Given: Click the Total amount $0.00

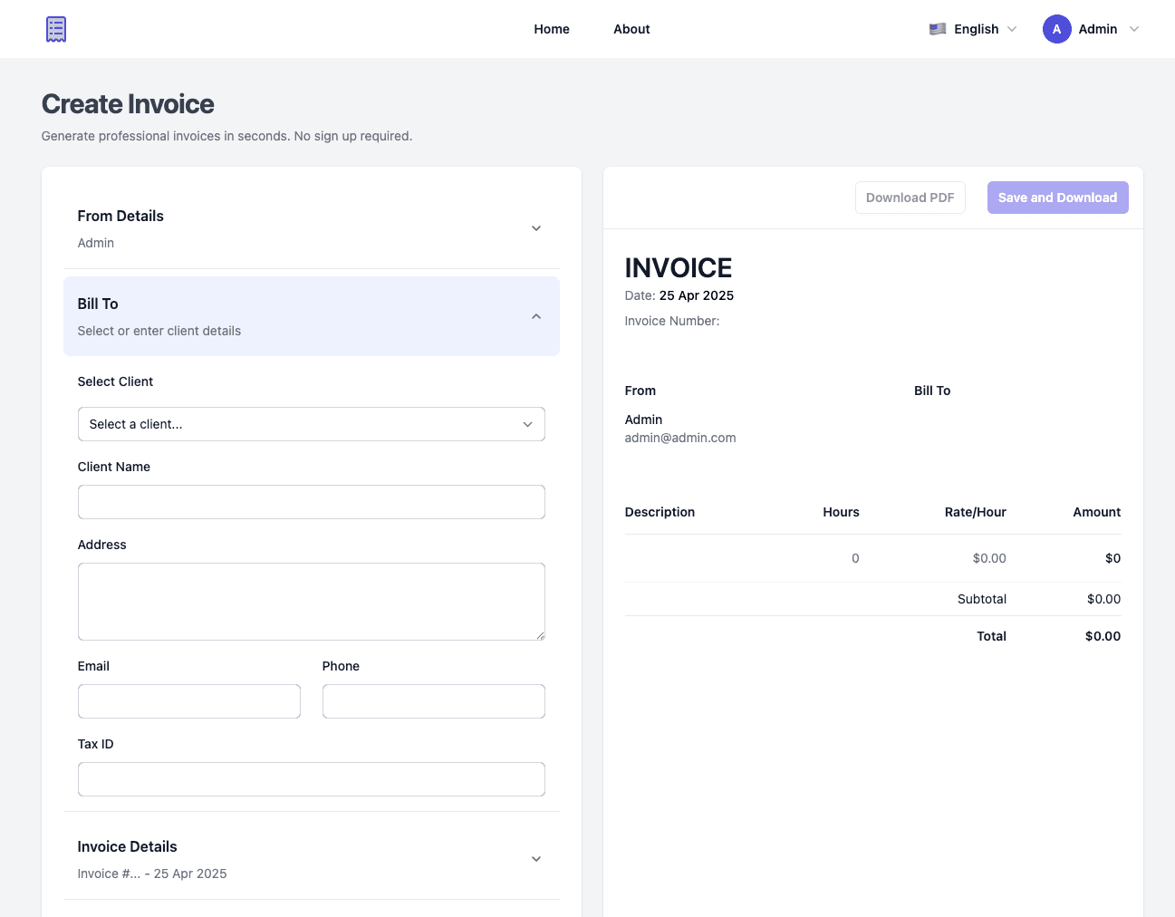Looking at the screenshot, I should point(1103,636).
